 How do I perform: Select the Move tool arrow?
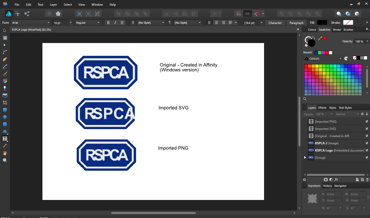click(x=5, y=30)
